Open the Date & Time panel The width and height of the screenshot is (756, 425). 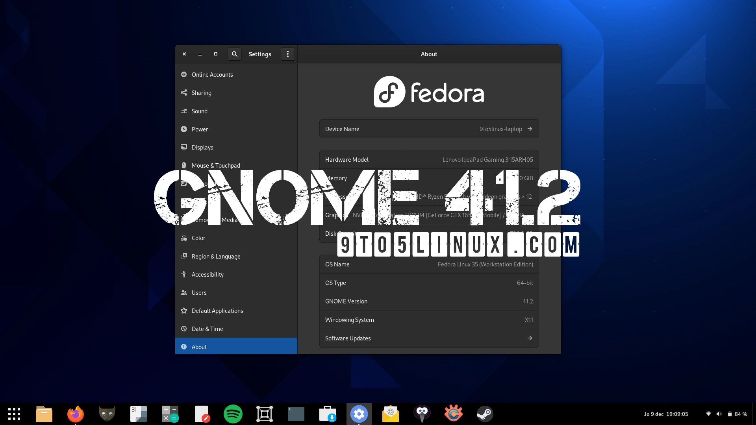click(x=207, y=329)
